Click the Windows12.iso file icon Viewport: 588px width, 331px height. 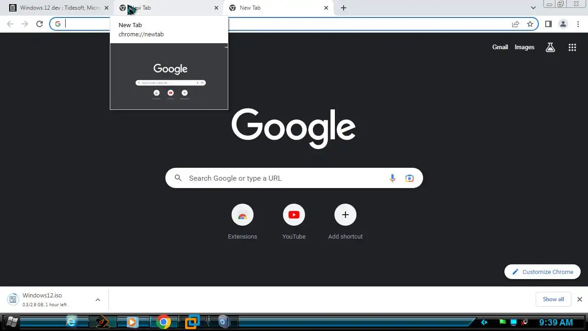13,299
